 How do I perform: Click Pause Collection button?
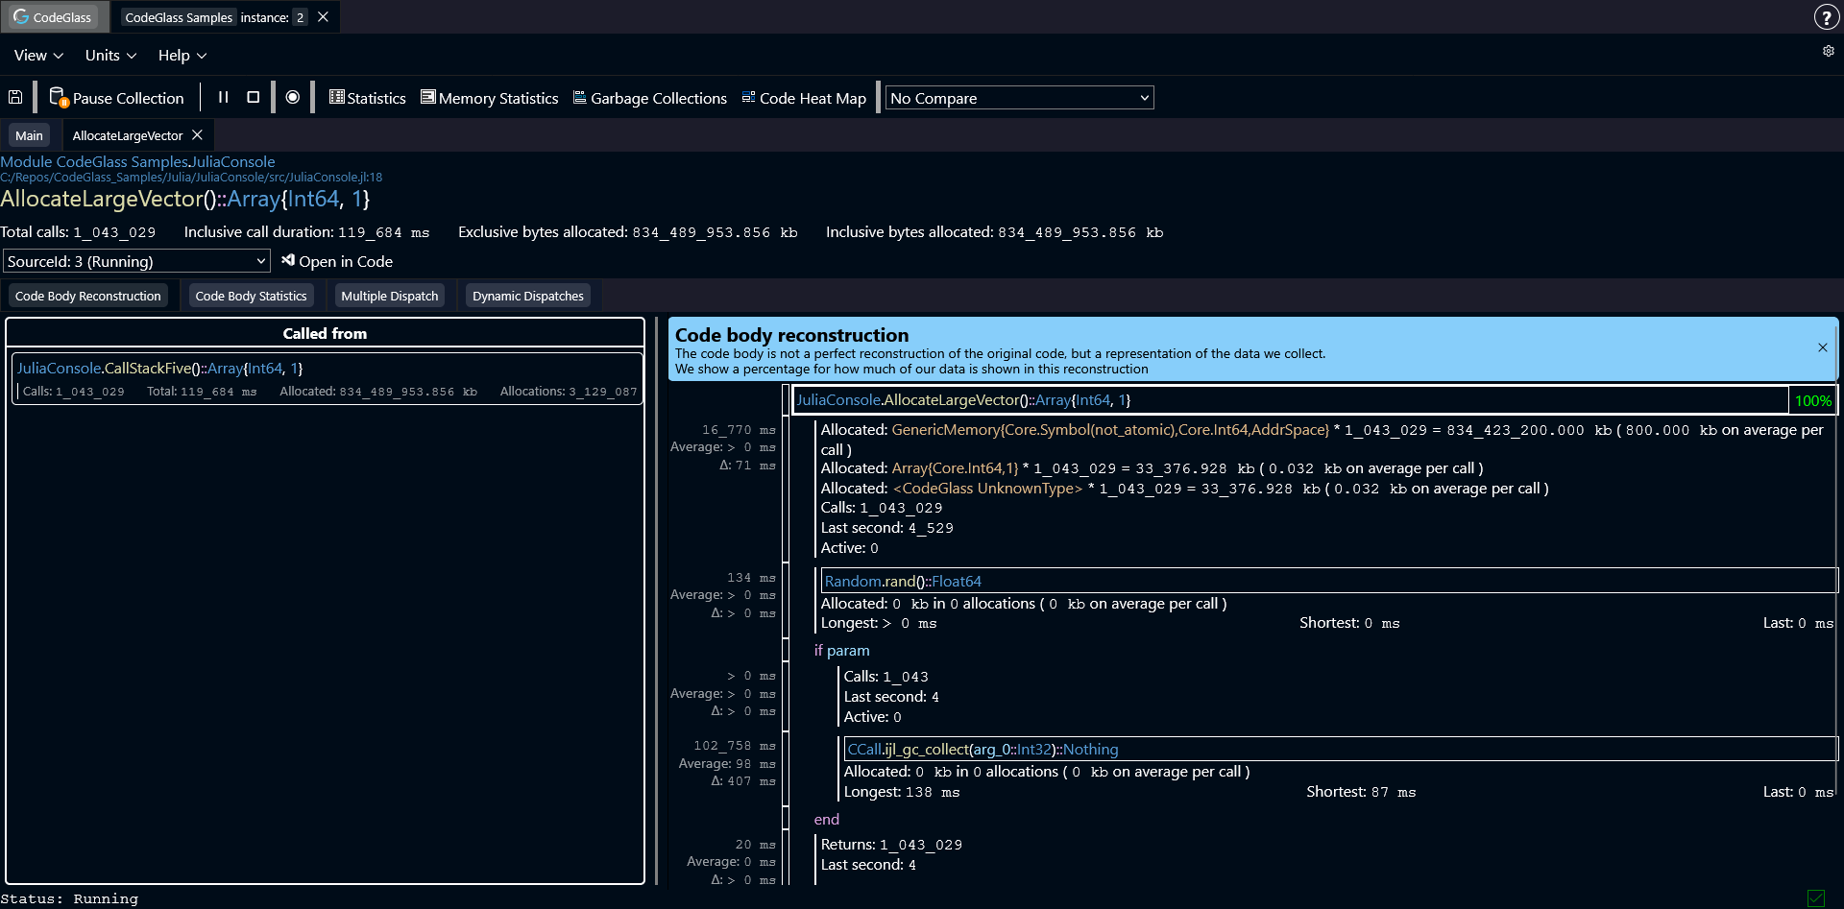point(117,98)
